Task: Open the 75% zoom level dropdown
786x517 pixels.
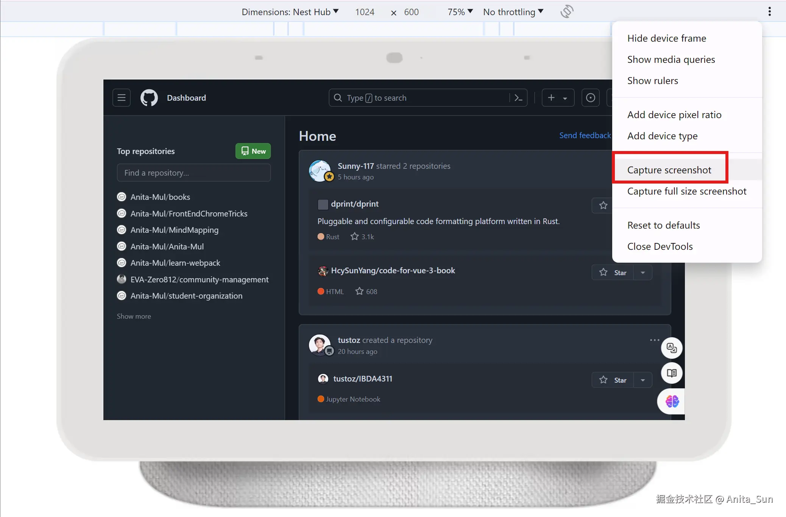Action: (460, 12)
